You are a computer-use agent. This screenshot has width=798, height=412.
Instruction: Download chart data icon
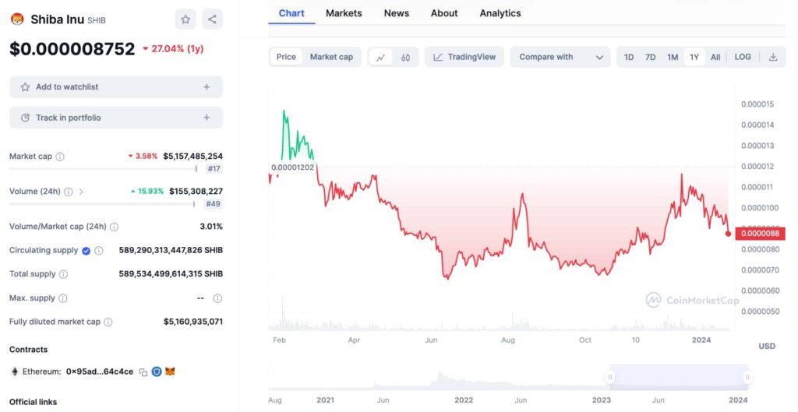pyautogui.click(x=773, y=57)
